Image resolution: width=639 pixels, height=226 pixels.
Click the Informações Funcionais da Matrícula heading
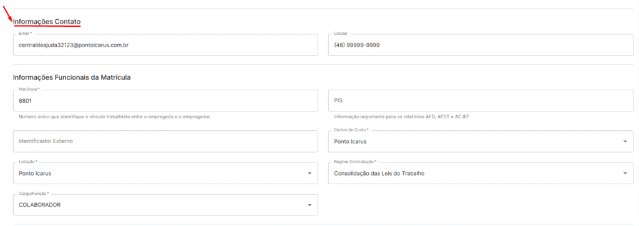(72, 77)
